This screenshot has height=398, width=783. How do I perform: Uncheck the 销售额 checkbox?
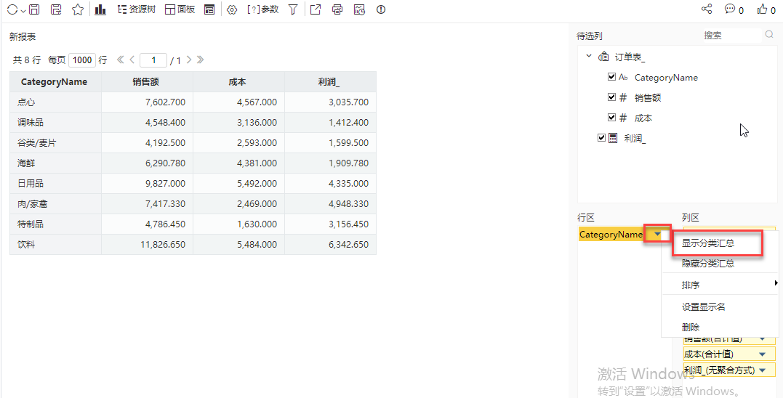[611, 97]
